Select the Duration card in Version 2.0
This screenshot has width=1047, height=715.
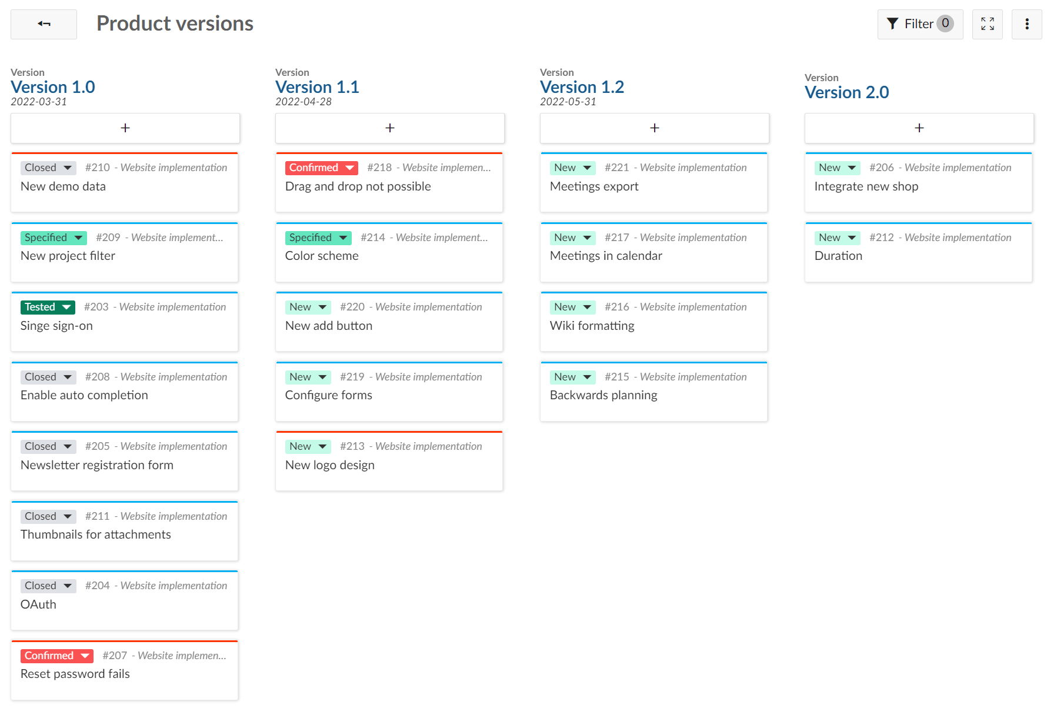tap(838, 256)
